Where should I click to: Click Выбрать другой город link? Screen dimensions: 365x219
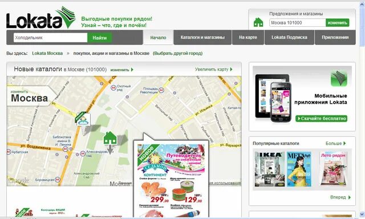point(177,53)
